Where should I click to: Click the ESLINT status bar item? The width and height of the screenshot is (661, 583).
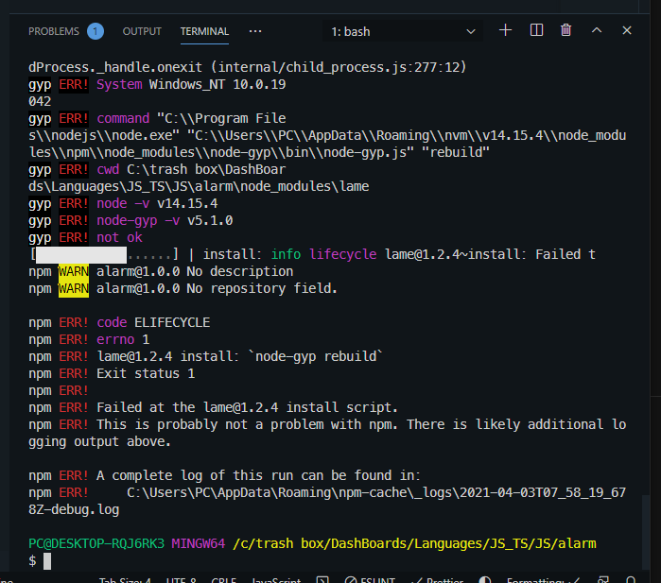coord(370,580)
